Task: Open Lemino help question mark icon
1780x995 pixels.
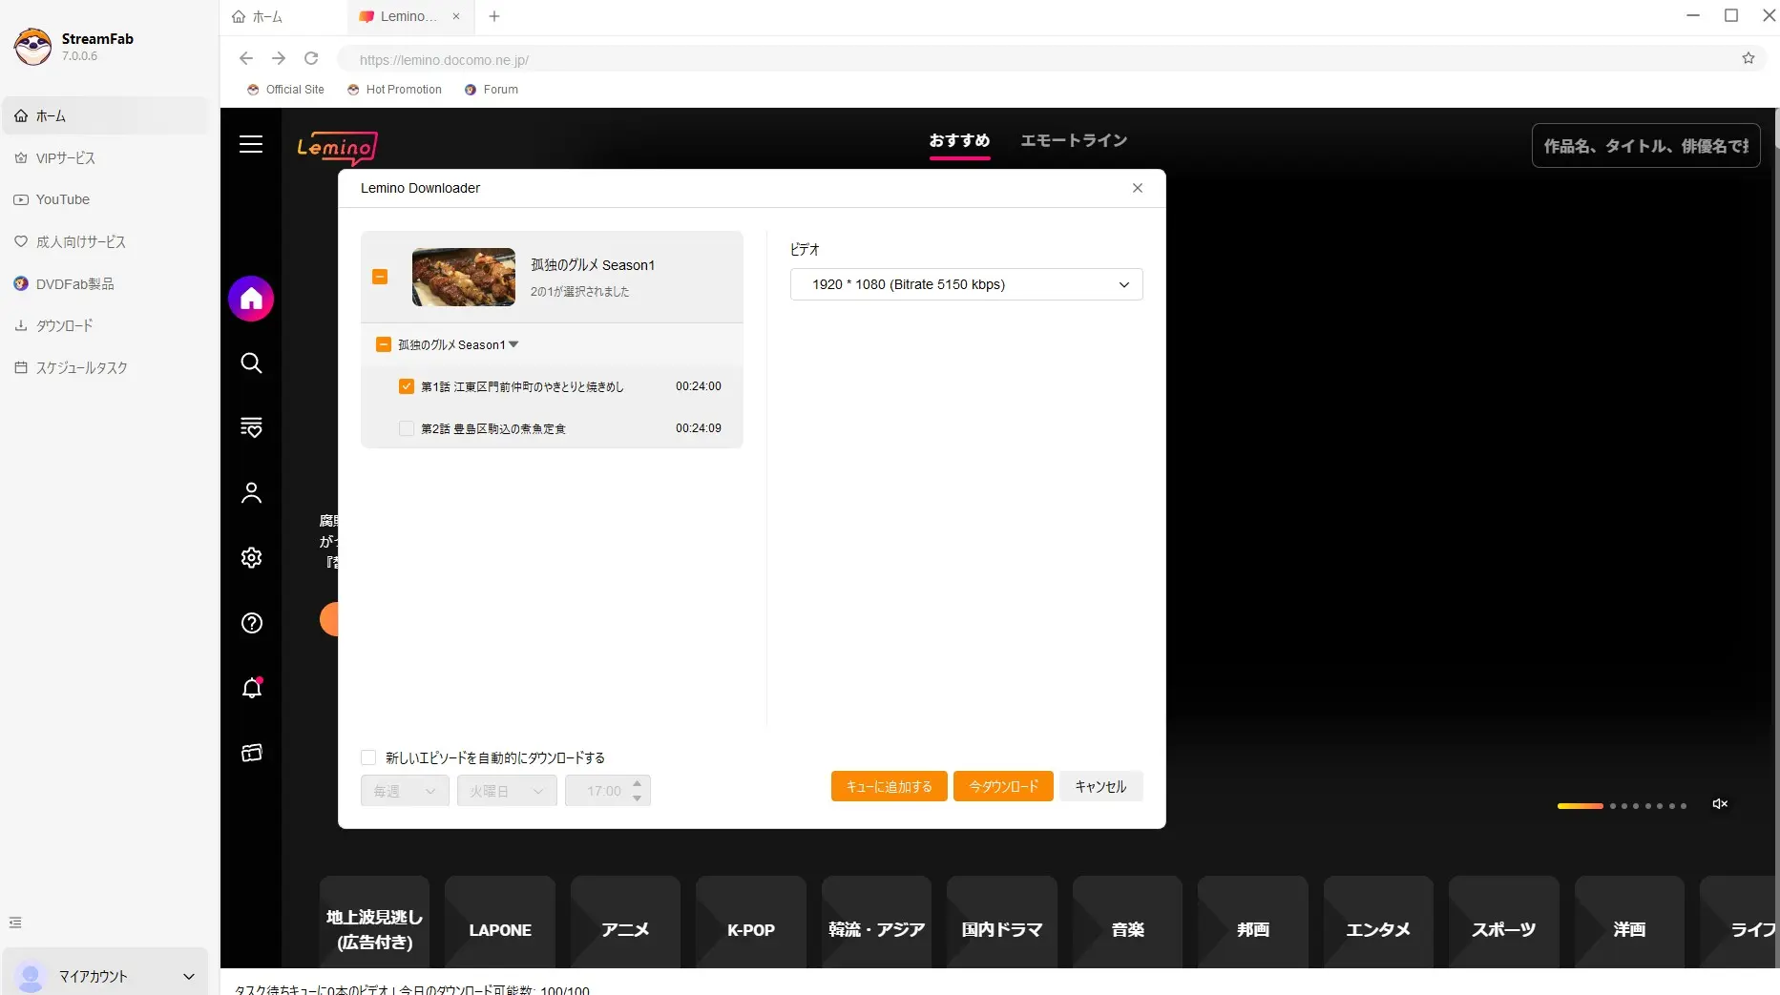Action: [251, 623]
